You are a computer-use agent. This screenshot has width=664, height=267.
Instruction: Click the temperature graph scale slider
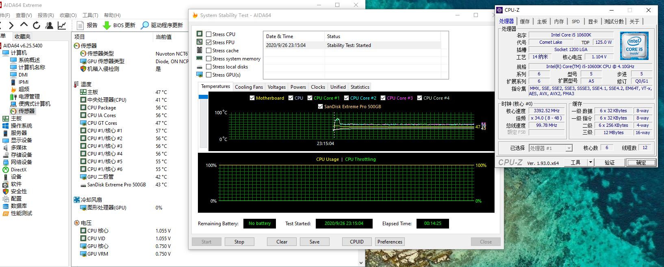203,97
